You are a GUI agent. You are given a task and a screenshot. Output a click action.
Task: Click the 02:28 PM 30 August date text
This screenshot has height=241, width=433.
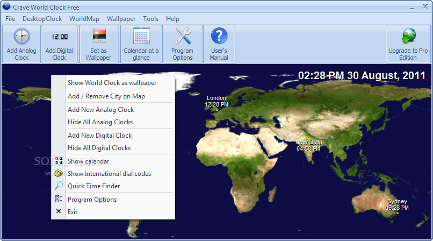[x=362, y=75]
